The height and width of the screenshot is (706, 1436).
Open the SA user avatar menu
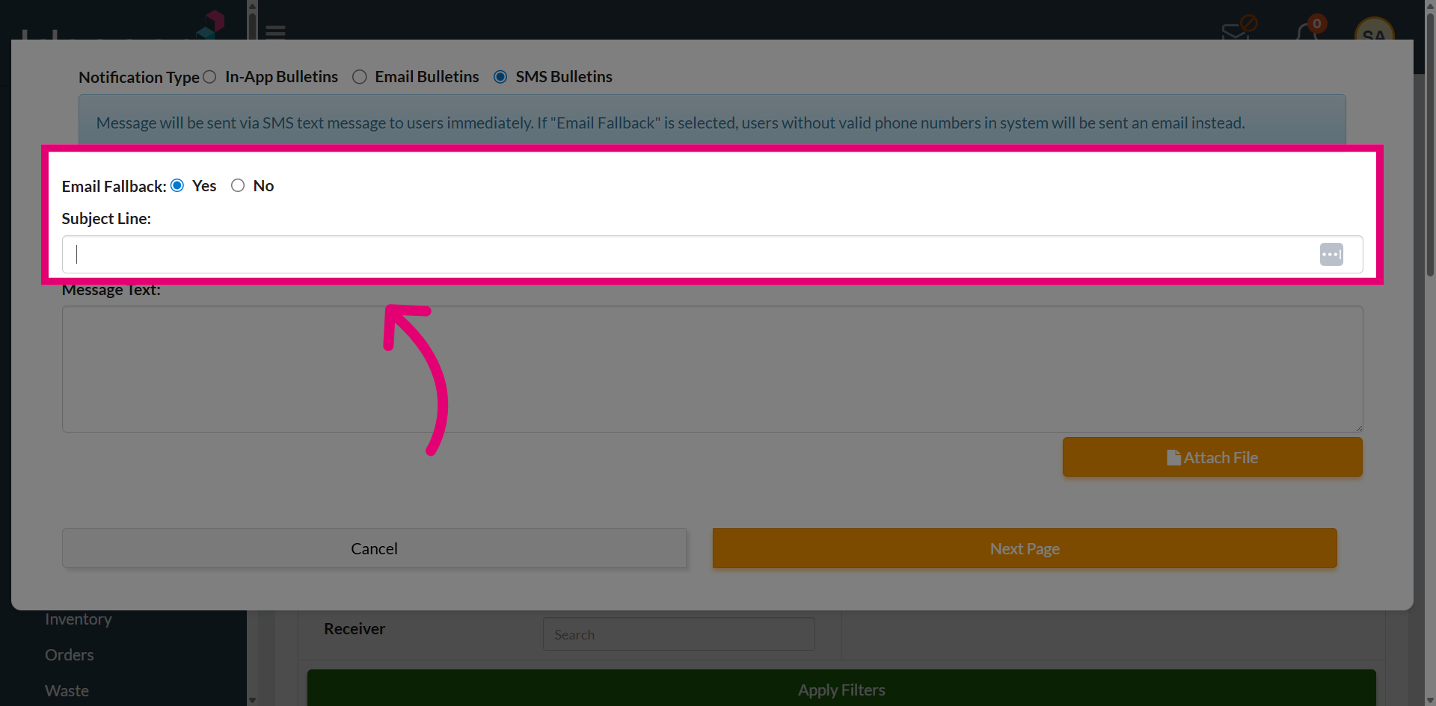tap(1374, 30)
